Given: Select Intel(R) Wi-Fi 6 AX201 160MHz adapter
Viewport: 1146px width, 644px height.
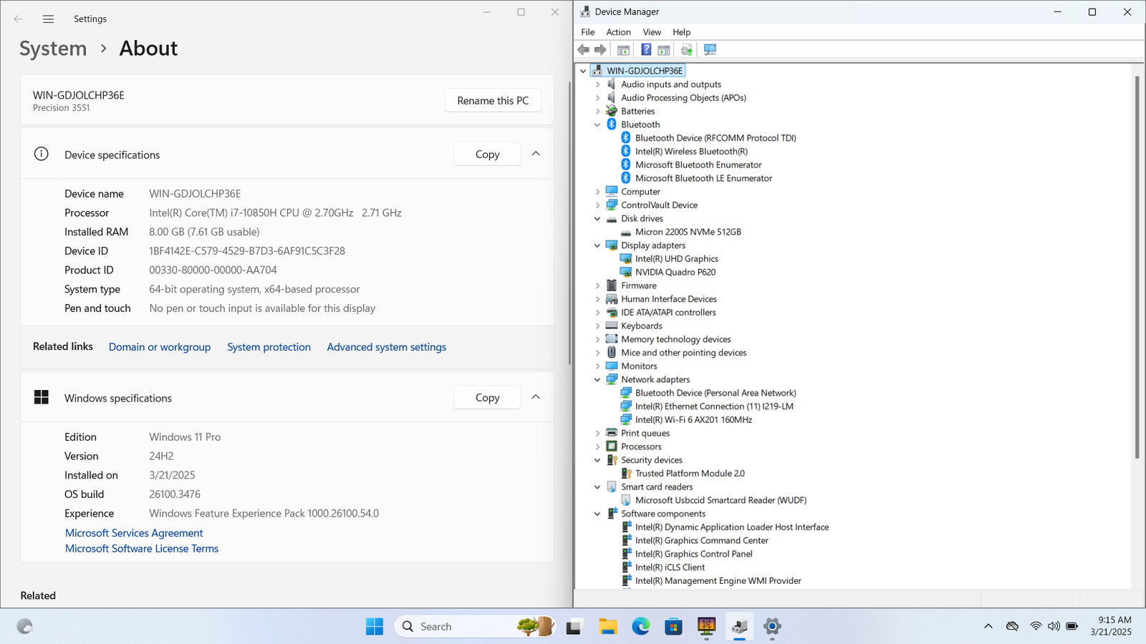Looking at the screenshot, I should tap(693, 420).
